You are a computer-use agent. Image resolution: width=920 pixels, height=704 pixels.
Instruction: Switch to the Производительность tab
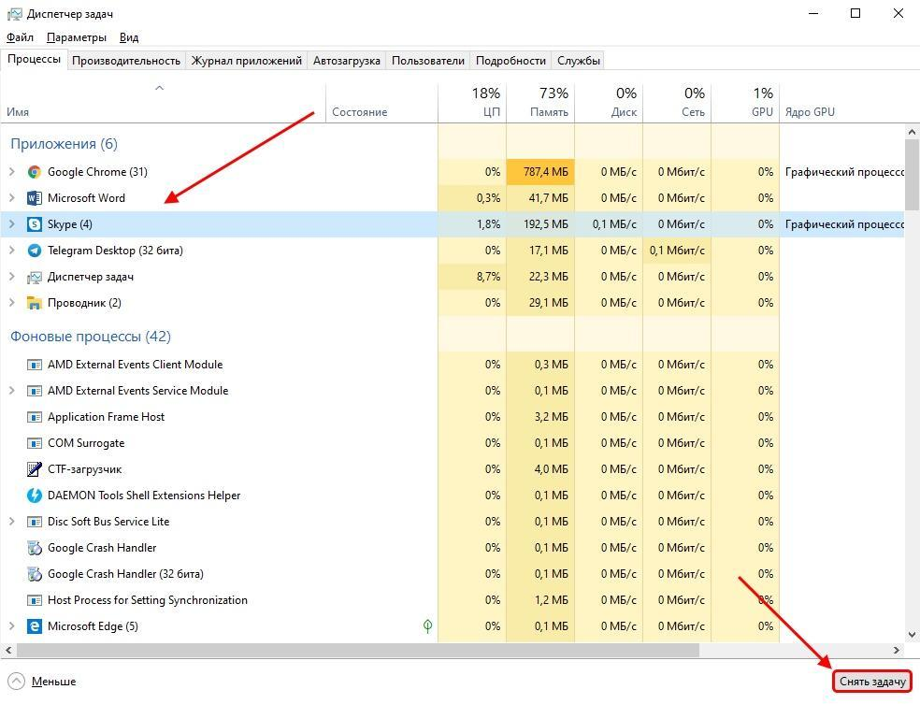pyautogui.click(x=126, y=61)
